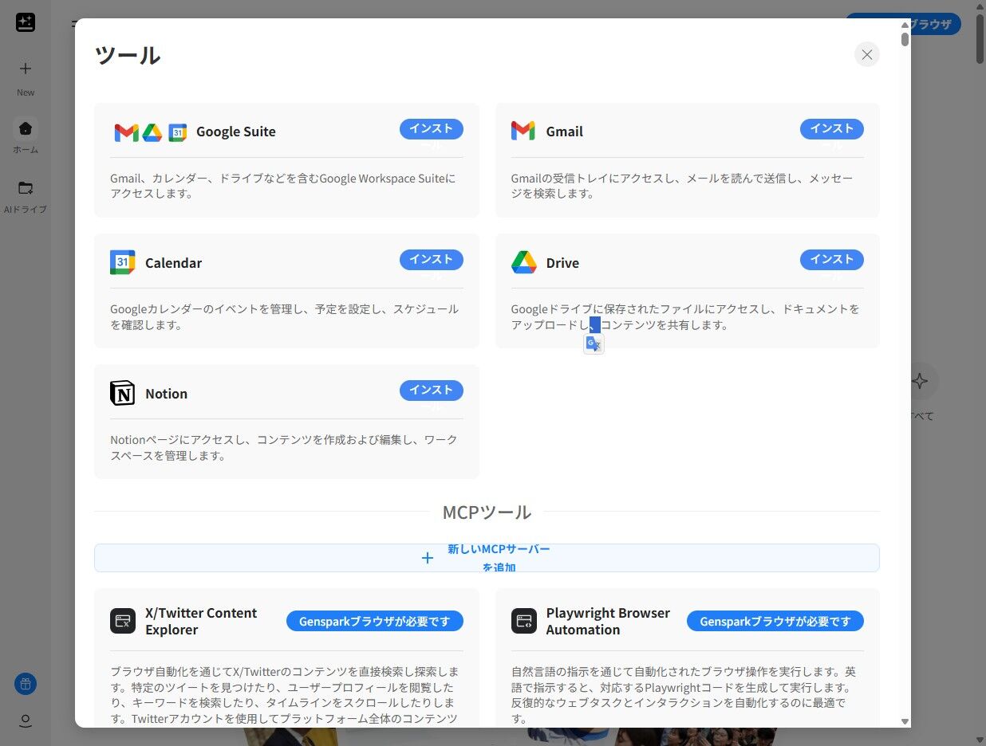Click the X/Twitter Content Explorer title
The height and width of the screenshot is (746, 986).
point(201,621)
